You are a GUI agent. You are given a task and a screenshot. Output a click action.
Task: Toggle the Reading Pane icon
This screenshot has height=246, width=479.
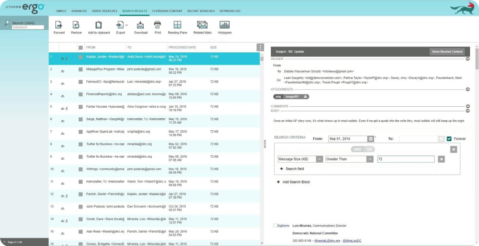[x=177, y=25]
